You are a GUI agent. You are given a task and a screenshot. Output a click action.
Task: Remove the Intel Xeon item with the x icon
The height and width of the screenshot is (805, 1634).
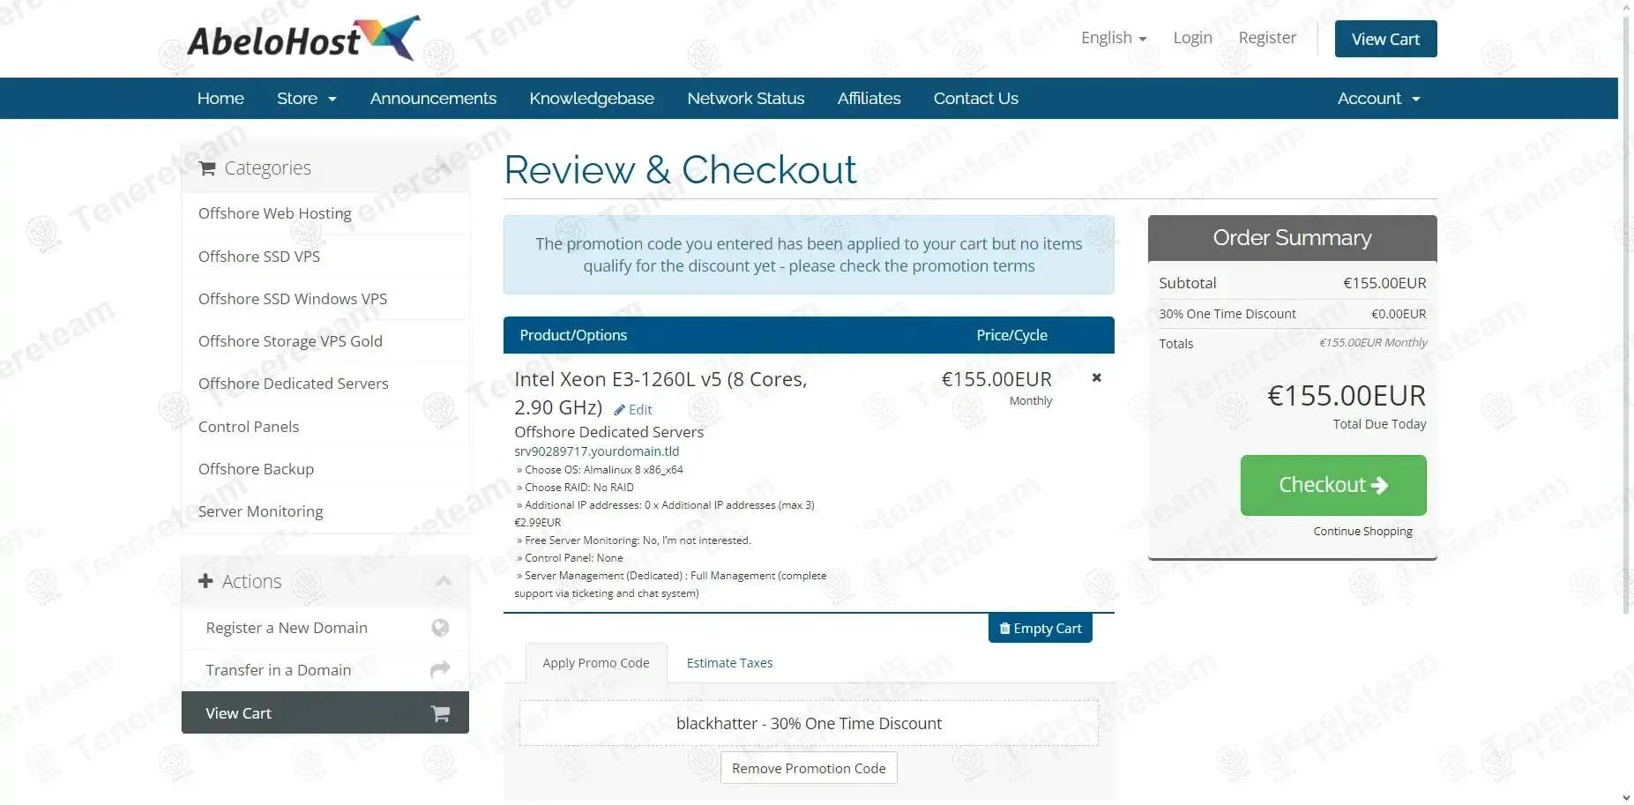[1097, 377]
